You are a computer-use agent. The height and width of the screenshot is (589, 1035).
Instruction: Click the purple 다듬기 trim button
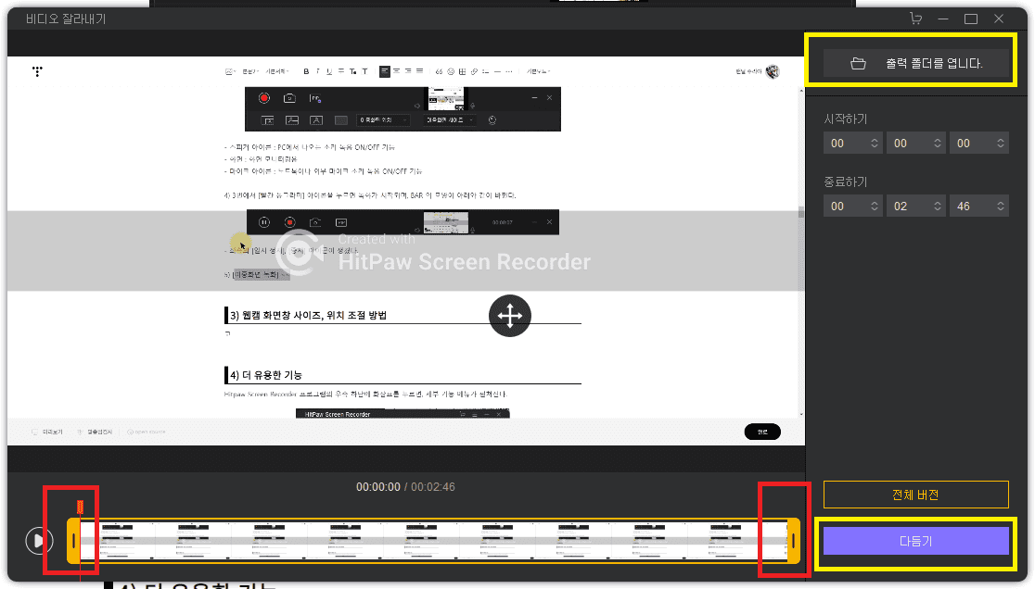pos(915,541)
